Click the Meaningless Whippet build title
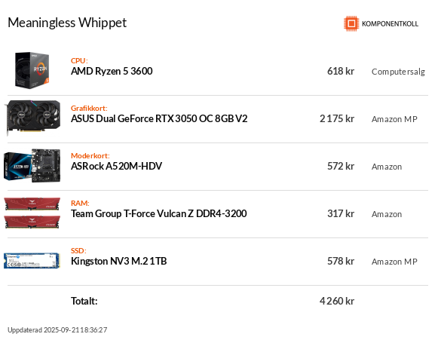This screenshot has width=435, height=340. [x=67, y=23]
